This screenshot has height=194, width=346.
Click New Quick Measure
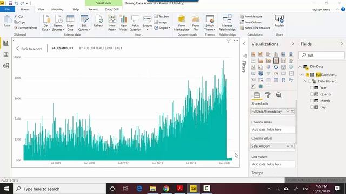tap(255, 28)
